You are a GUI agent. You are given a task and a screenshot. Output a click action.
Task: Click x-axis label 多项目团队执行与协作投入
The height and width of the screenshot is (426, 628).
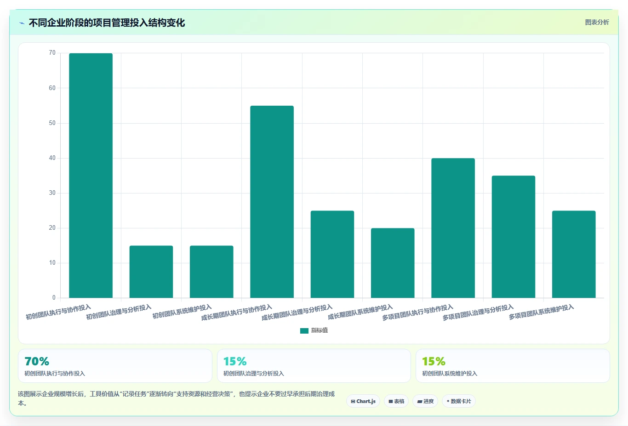point(418,312)
